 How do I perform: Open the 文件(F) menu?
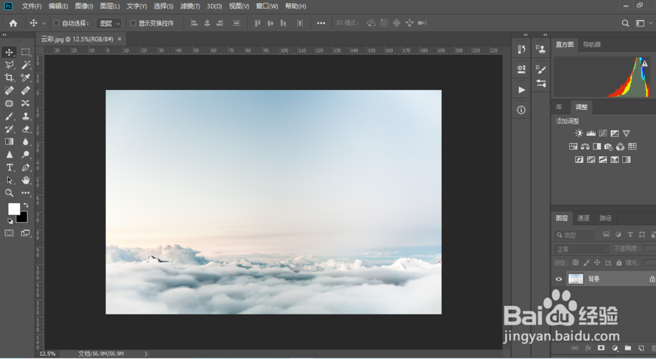coord(31,7)
